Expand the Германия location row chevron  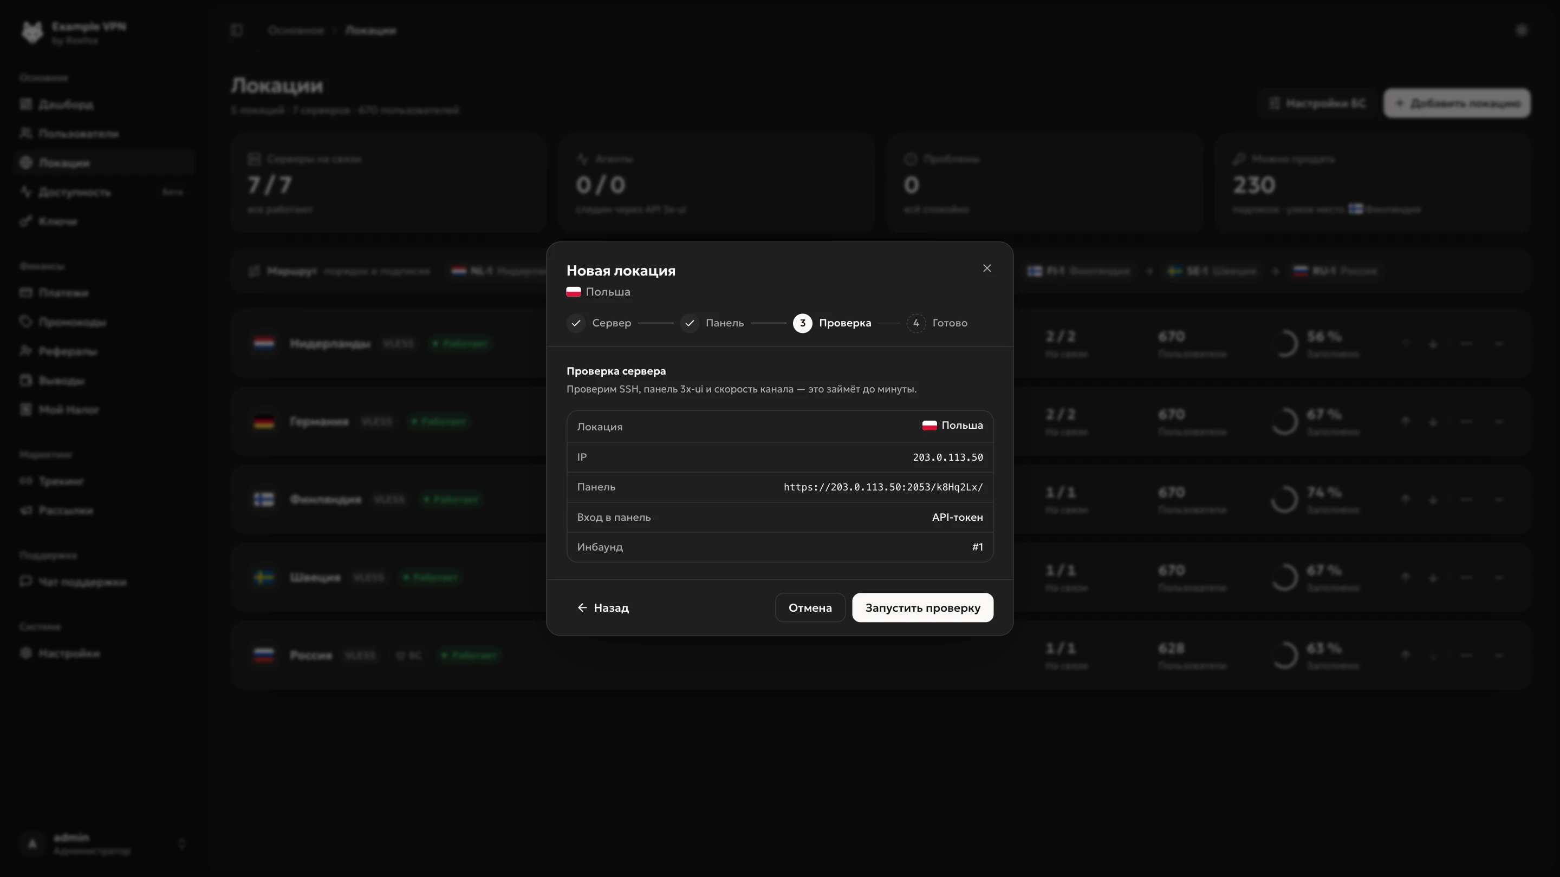point(1499,422)
